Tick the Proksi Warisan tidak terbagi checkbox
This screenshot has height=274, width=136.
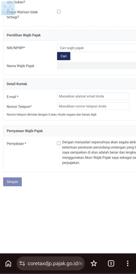59,11
